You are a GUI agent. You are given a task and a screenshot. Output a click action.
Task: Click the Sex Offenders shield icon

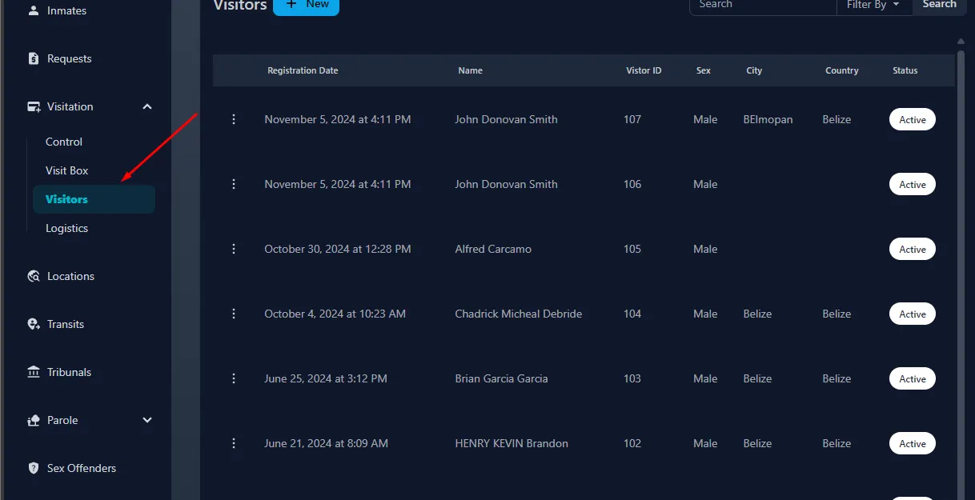34,468
